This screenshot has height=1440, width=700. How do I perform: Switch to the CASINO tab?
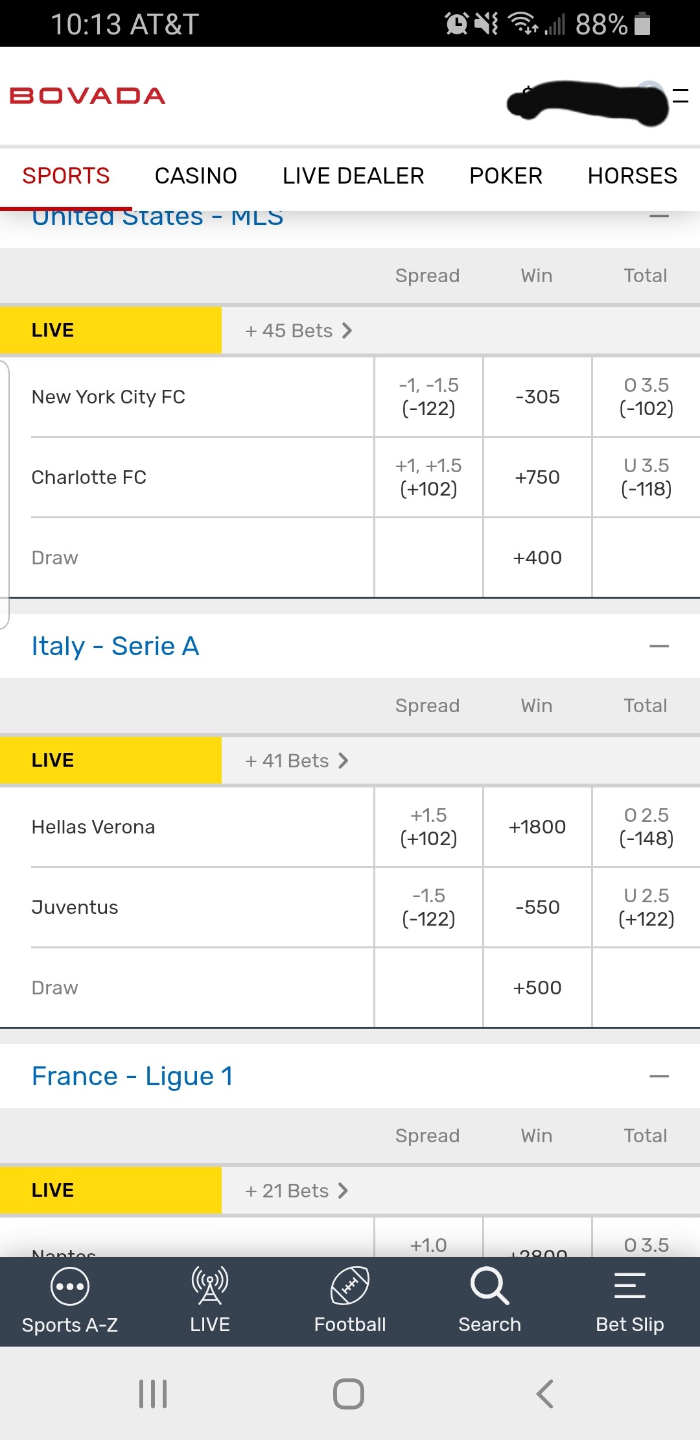coord(196,176)
